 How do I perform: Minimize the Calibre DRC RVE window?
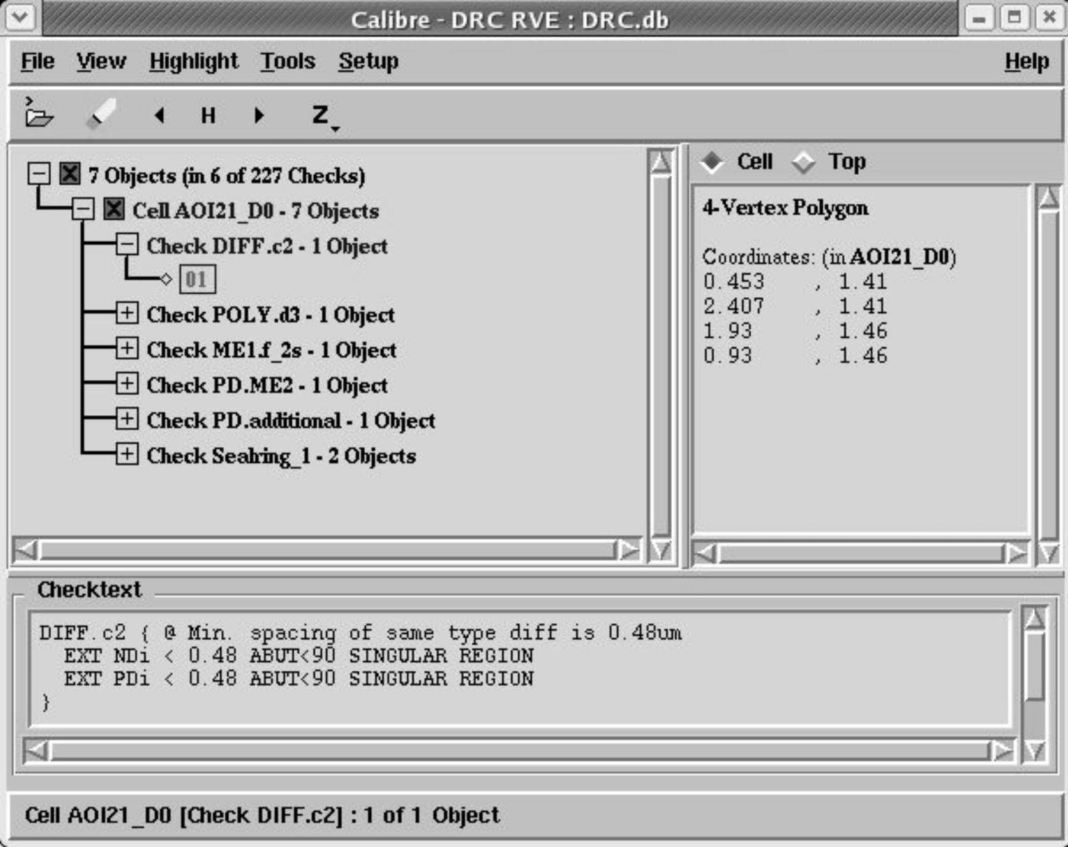coord(980,17)
